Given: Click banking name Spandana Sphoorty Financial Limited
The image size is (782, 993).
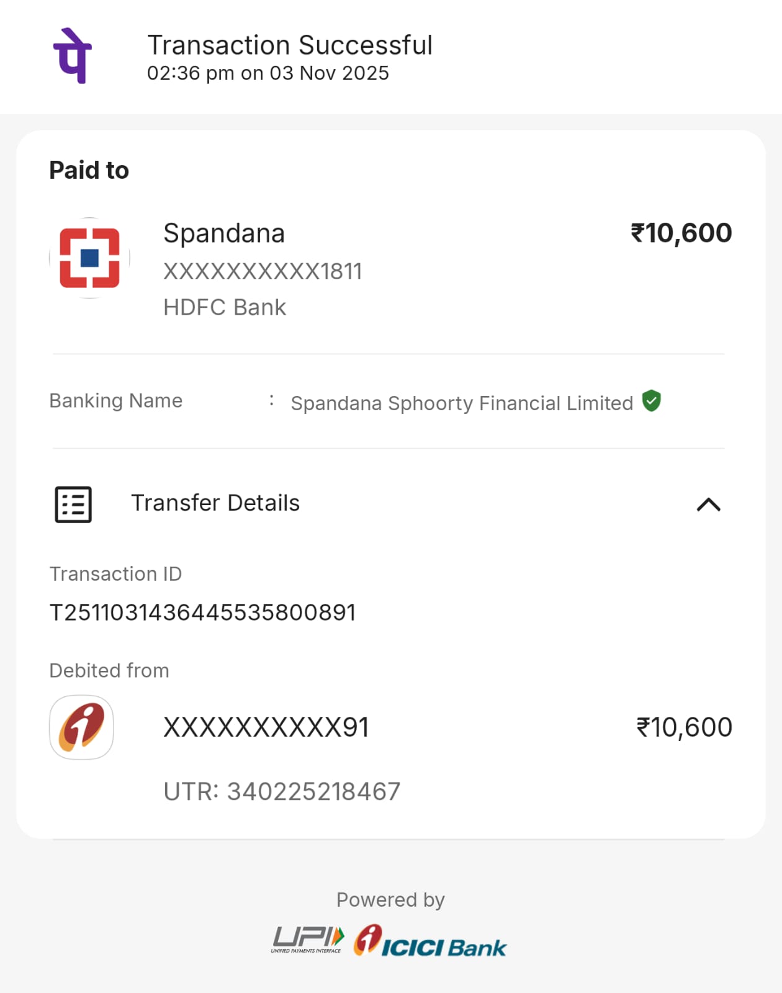Looking at the screenshot, I should (462, 403).
